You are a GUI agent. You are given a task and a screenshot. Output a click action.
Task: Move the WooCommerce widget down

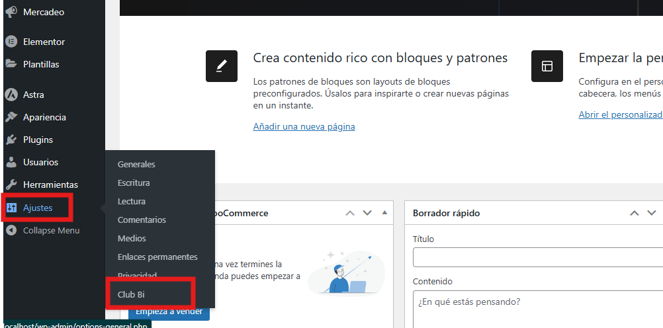click(x=367, y=213)
